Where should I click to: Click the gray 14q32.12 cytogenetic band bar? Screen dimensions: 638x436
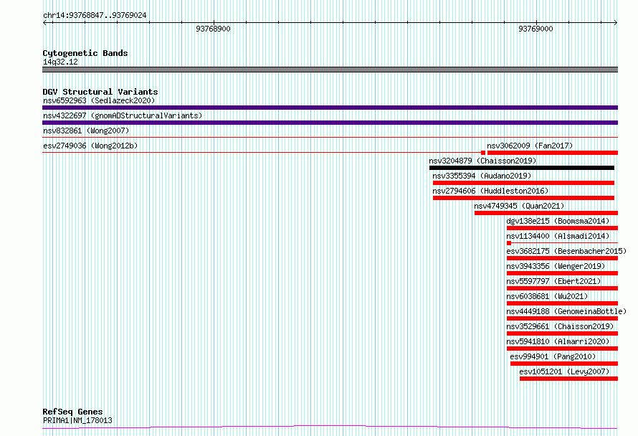(x=330, y=70)
